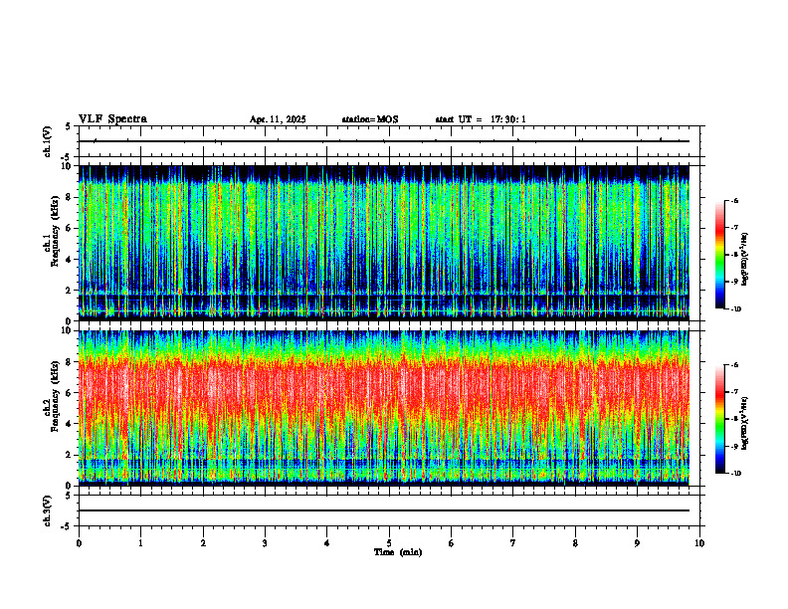Click the "ch.3(V)" vertical axis label

[48, 510]
